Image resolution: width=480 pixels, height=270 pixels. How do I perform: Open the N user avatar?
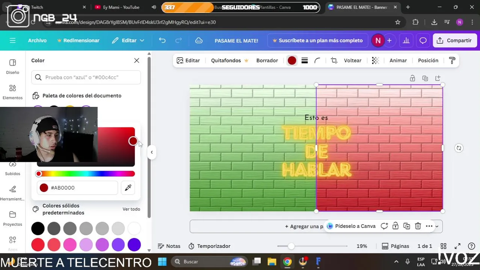tap(378, 40)
